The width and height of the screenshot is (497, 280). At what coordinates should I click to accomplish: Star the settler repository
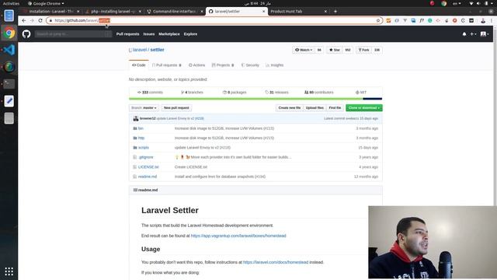(x=335, y=50)
